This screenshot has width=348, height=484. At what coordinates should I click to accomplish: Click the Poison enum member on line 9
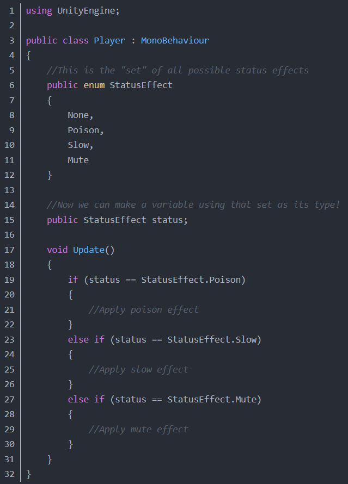pyautogui.click(x=85, y=131)
